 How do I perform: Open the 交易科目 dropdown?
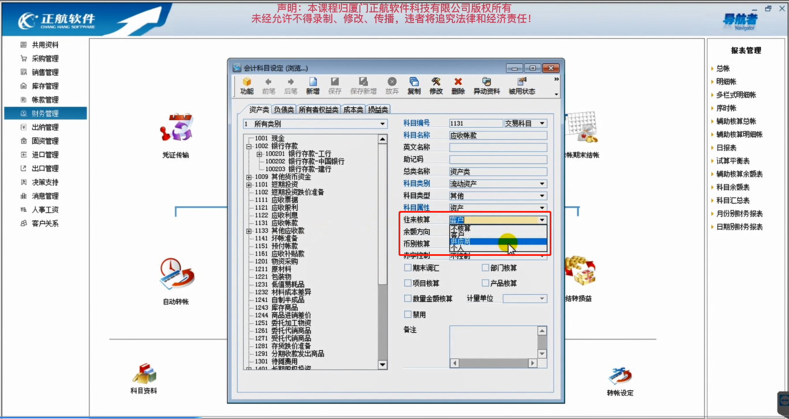(542, 123)
